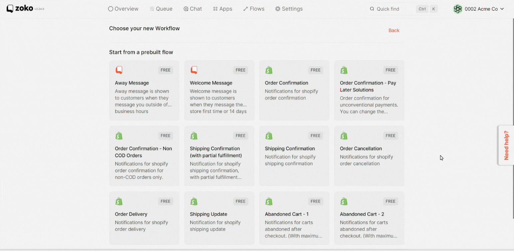Click the Ctrl key badge
The image size is (514, 251).
click(422, 9)
